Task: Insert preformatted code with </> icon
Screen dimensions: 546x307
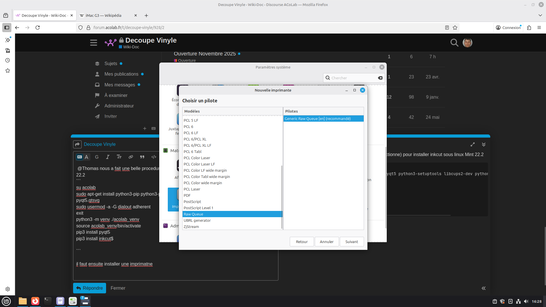Action: (x=154, y=157)
